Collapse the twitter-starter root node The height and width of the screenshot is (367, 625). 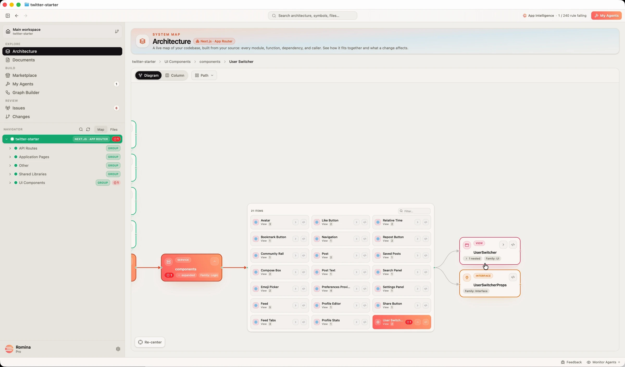point(7,139)
